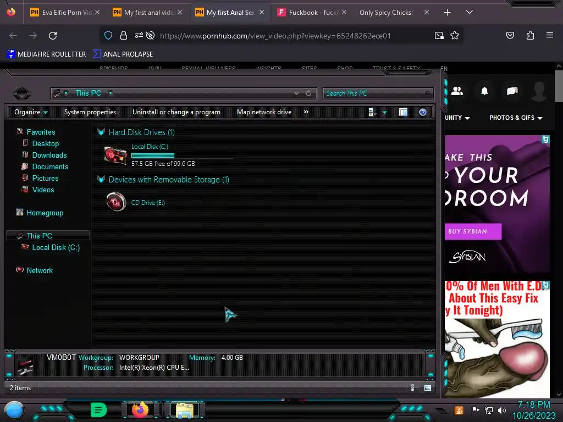Show more commands via the double-chevron
This screenshot has width=563, height=422.
point(306,112)
